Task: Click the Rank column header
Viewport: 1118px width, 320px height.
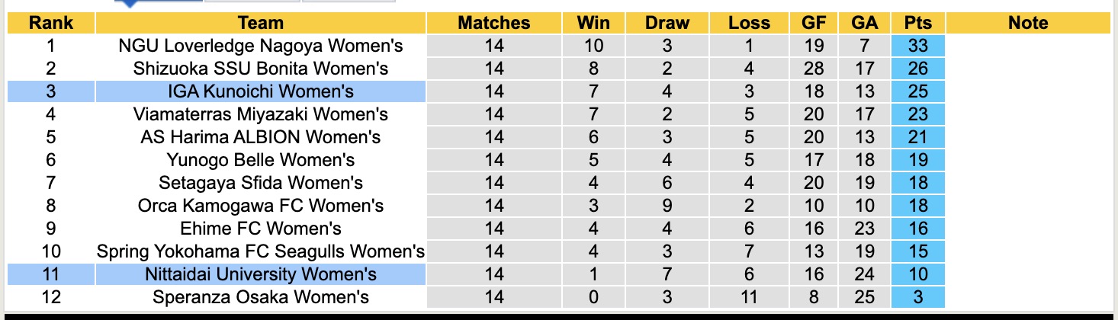Action: [51, 23]
